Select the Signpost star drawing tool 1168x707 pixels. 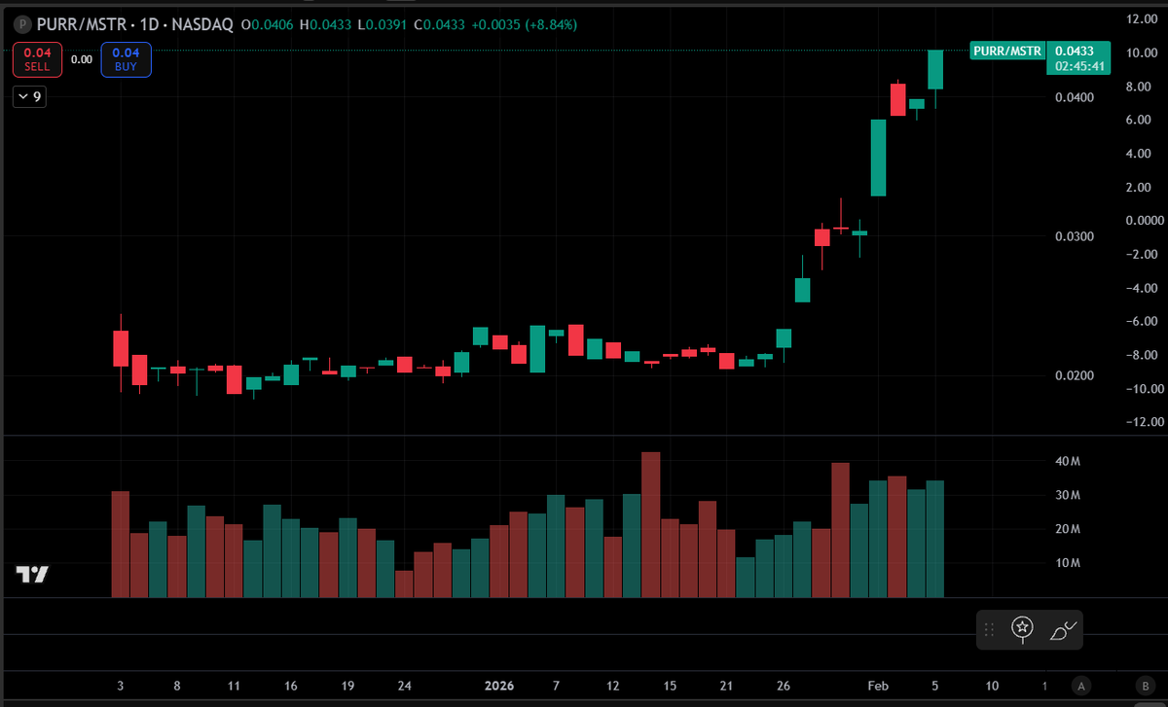coord(1022,629)
